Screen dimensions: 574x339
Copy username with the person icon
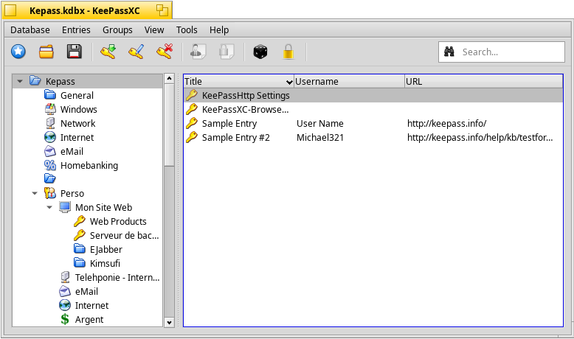pos(198,52)
